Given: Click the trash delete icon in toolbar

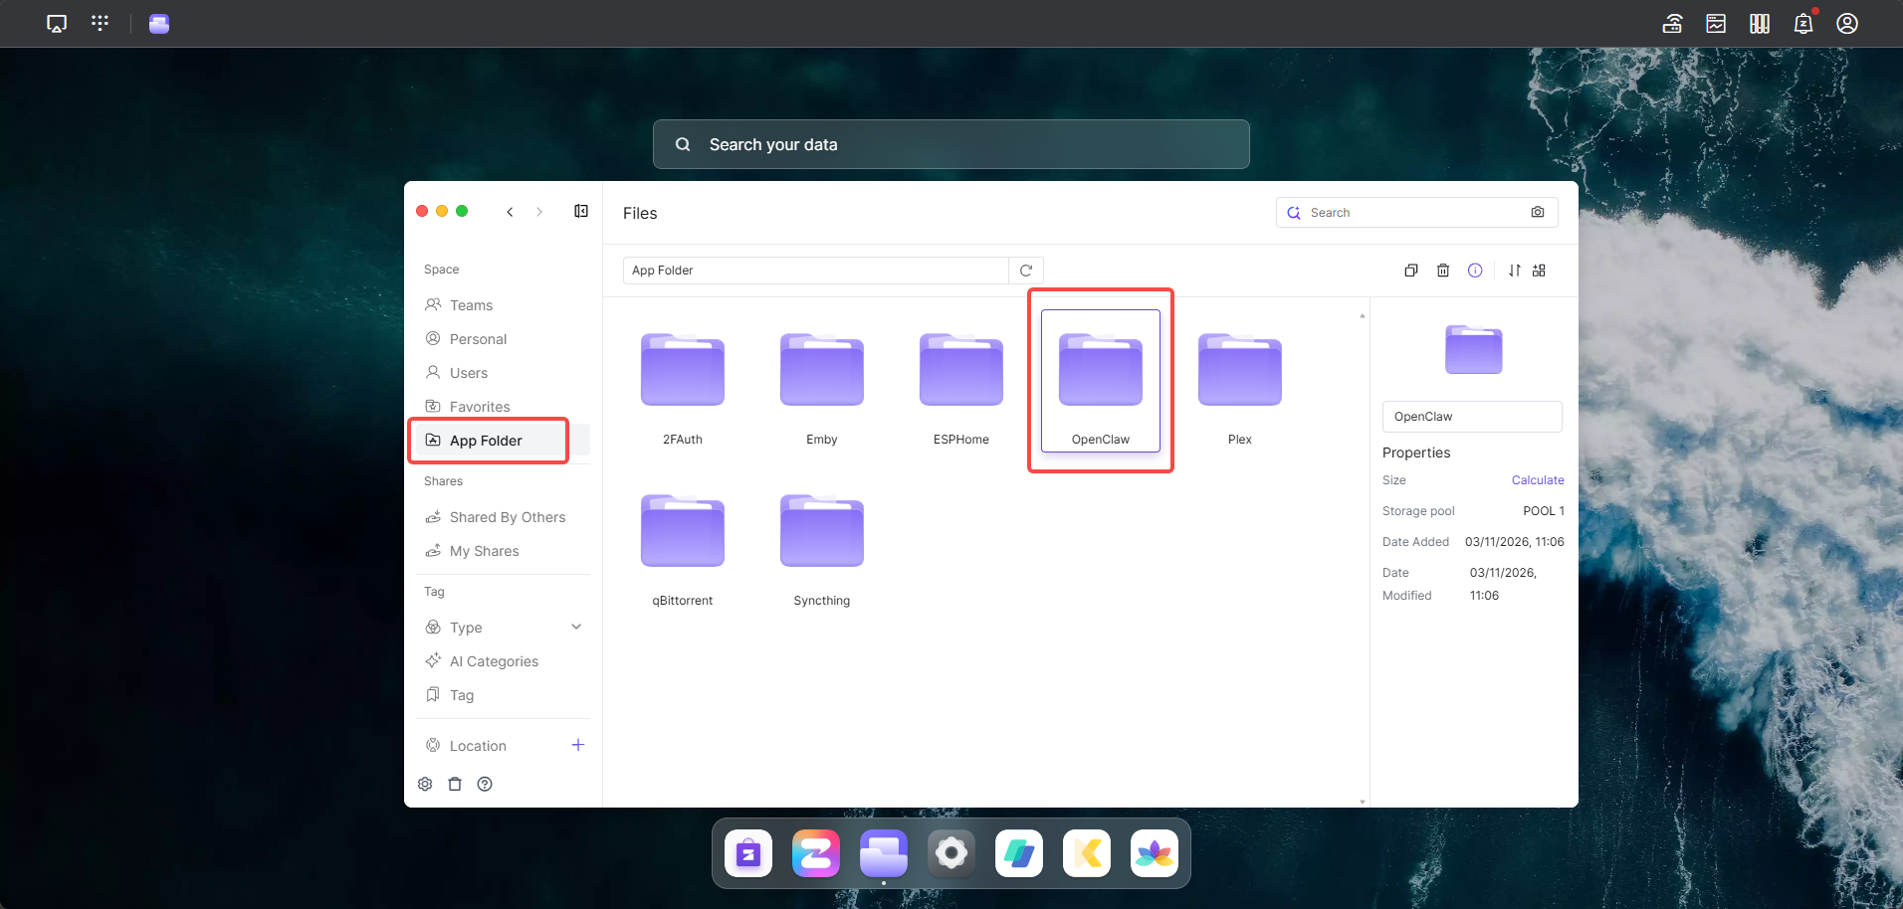Looking at the screenshot, I should point(1442,271).
